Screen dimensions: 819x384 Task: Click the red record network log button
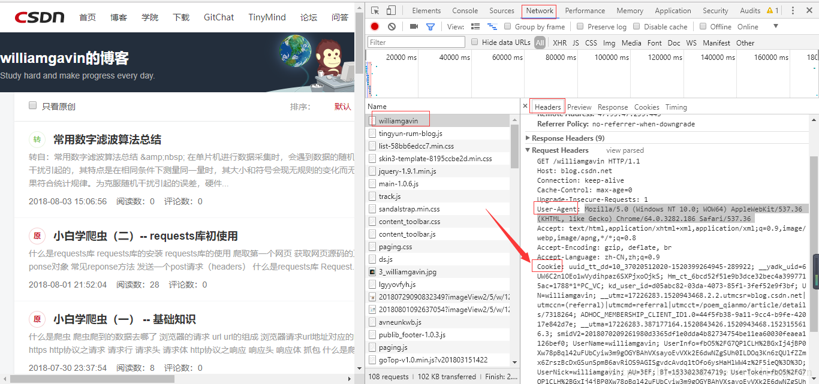375,26
